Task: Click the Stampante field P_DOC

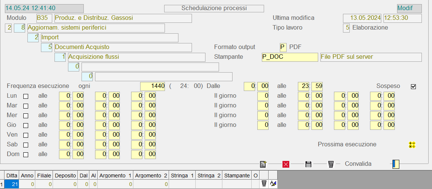Action: (290, 57)
